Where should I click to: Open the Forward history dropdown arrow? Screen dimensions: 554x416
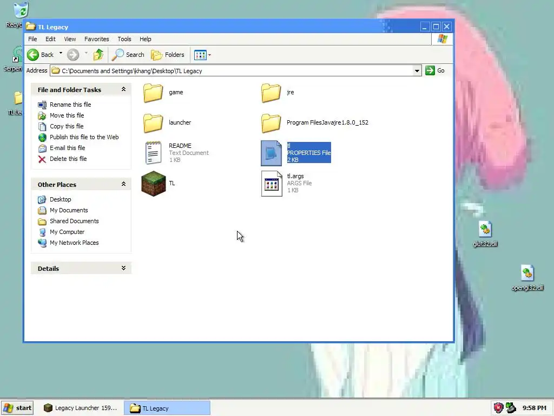click(x=86, y=54)
